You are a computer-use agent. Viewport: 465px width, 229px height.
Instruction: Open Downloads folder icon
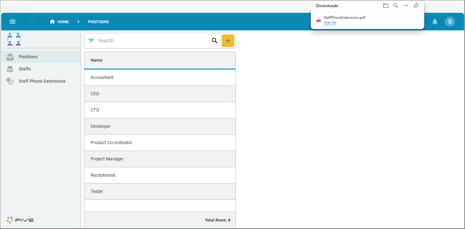click(385, 6)
